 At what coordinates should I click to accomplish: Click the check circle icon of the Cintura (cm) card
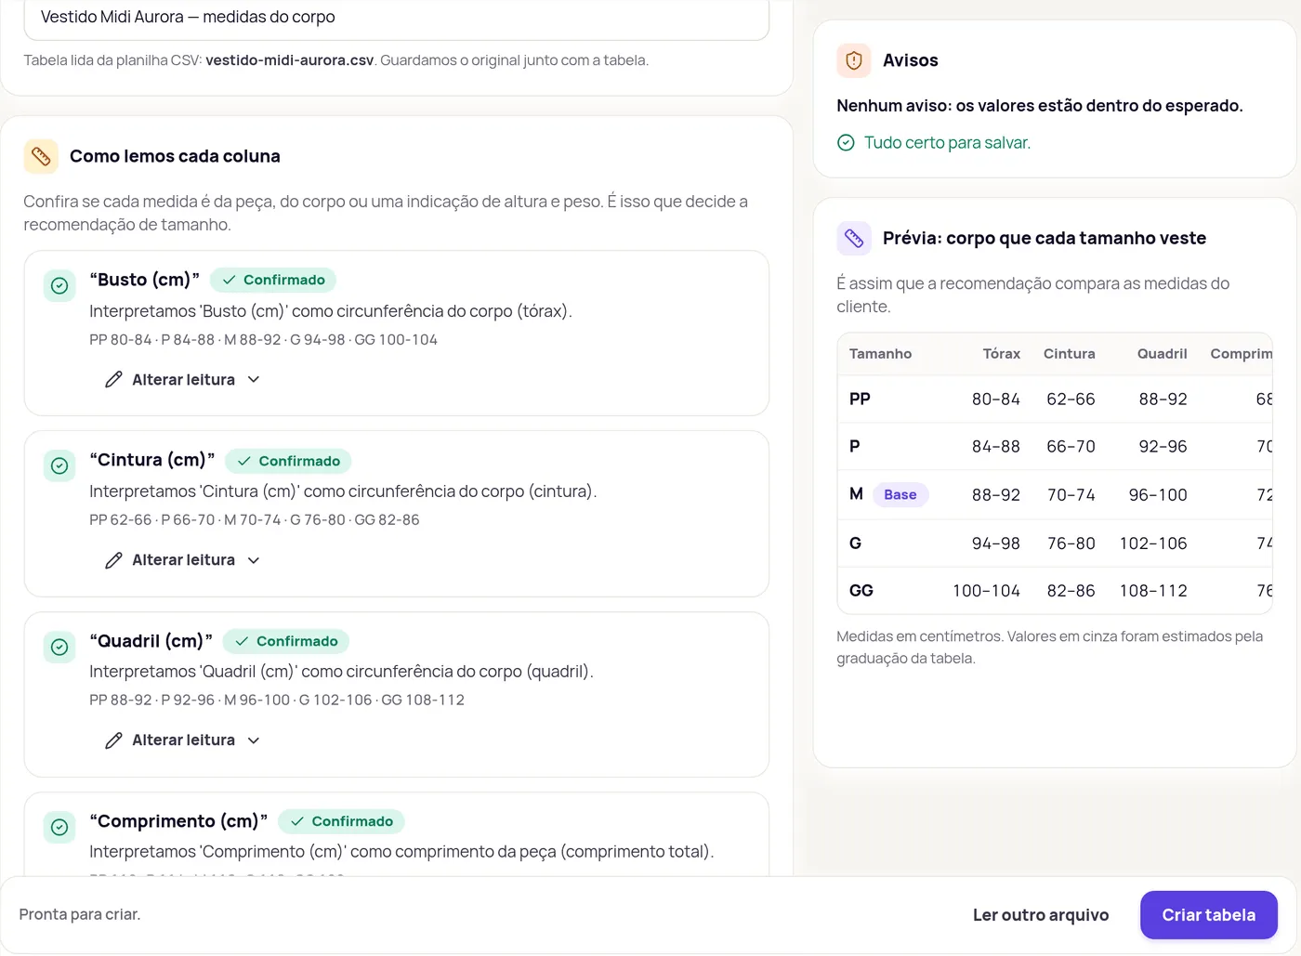point(59,465)
